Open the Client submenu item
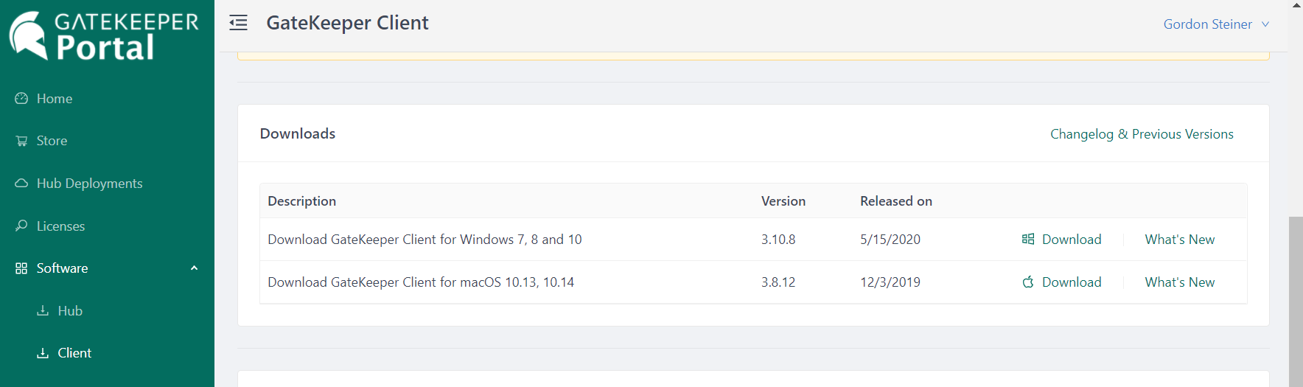 (x=74, y=353)
